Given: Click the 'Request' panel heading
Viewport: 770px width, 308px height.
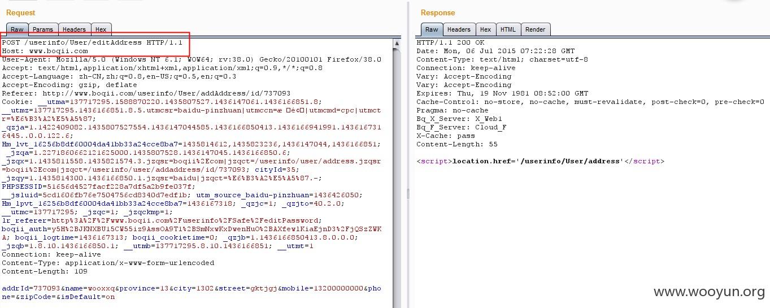Looking at the screenshot, I should [x=20, y=12].
